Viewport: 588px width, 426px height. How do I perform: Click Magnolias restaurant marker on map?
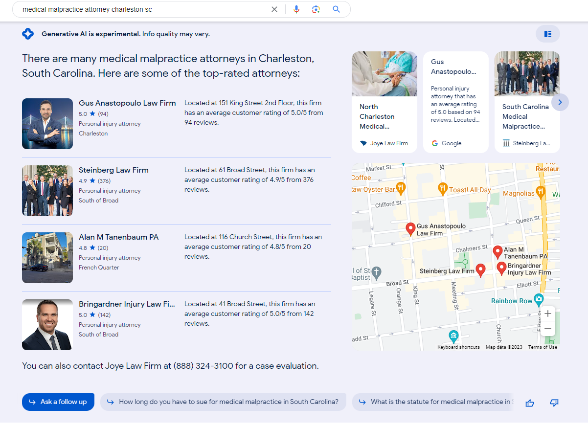[540, 192]
